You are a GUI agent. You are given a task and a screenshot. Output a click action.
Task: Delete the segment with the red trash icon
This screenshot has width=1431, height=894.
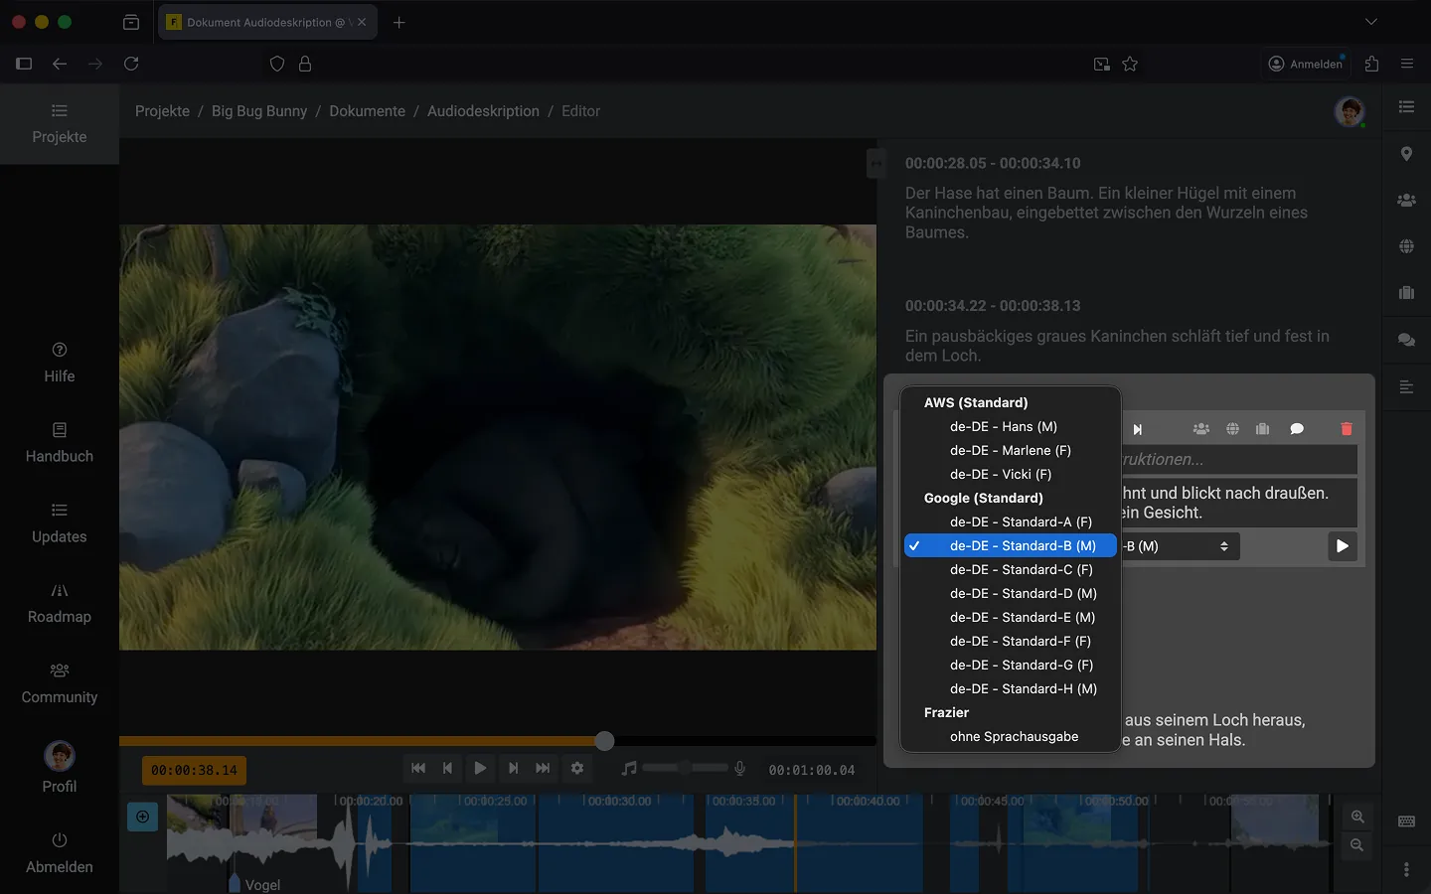(x=1347, y=429)
